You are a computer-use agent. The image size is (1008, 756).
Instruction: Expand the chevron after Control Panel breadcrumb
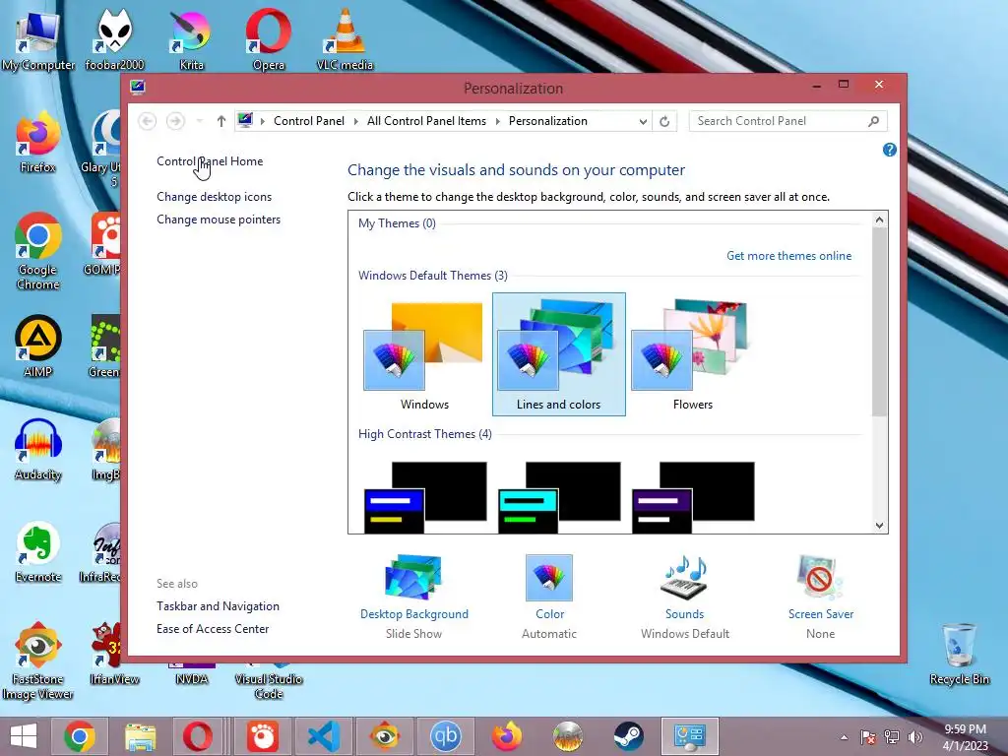pyautogui.click(x=355, y=121)
